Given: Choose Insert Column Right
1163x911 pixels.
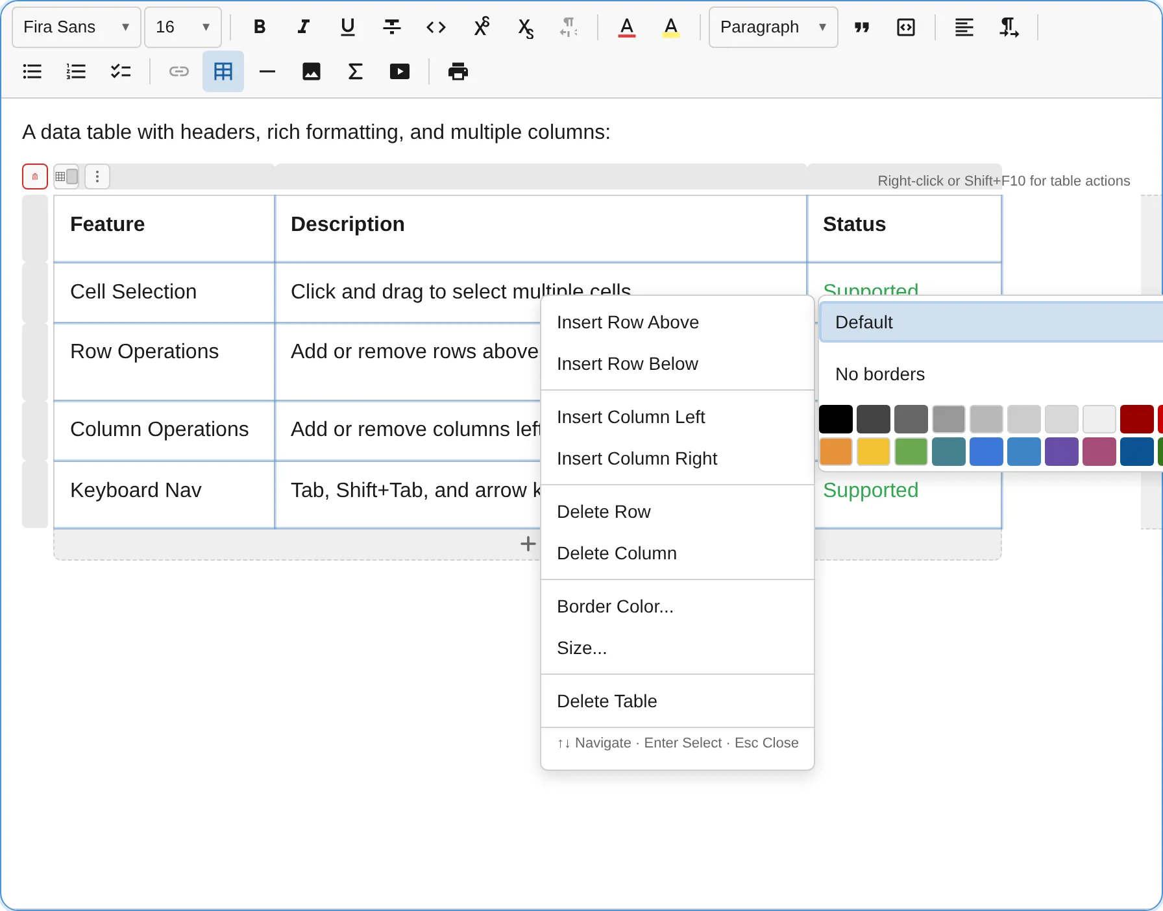Looking at the screenshot, I should [x=678, y=459].
